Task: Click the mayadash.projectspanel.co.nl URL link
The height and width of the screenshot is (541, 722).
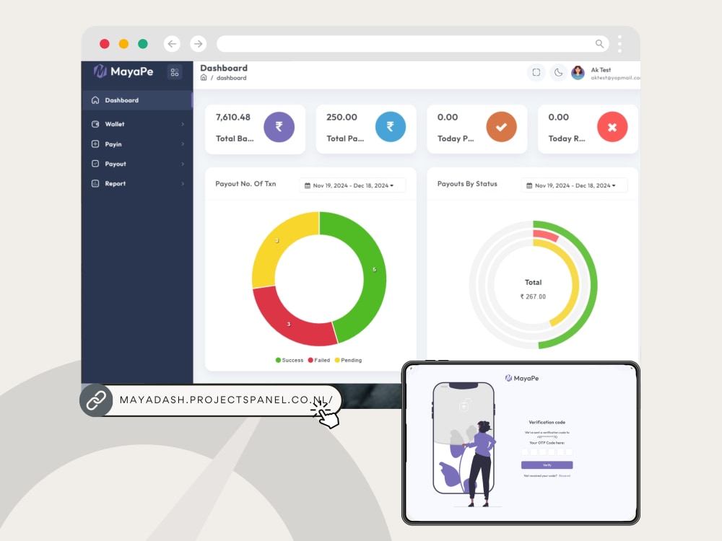Action: point(225,400)
